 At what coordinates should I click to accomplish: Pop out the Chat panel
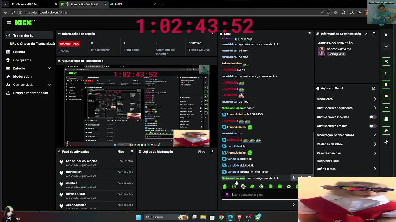pos(309,34)
